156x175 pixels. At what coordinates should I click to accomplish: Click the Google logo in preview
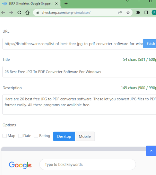20,165
